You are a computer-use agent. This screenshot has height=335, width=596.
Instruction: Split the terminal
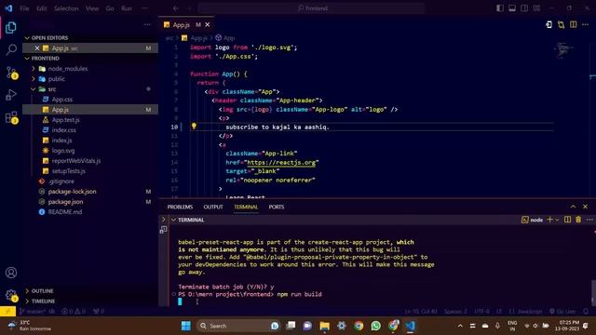click(567, 220)
